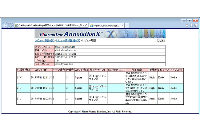The height and width of the screenshot is (132, 200).
Task: Open a new blank browser tab
Action: pos(127,26)
